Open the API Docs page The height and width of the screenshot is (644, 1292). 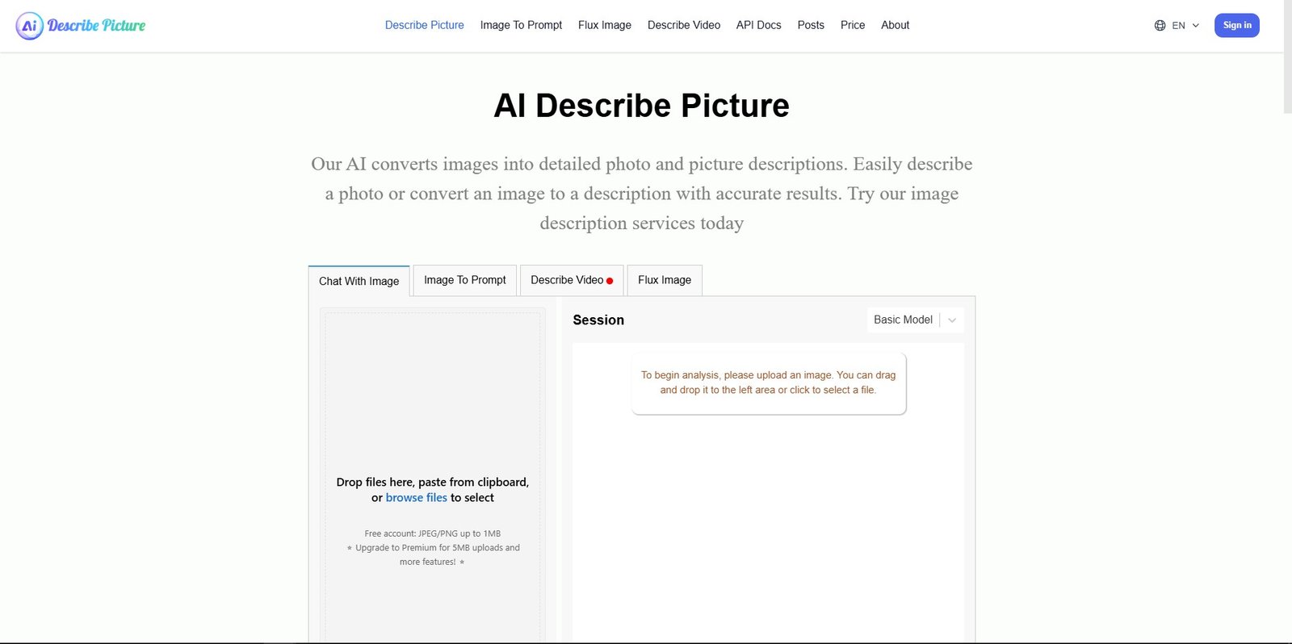pyautogui.click(x=758, y=25)
